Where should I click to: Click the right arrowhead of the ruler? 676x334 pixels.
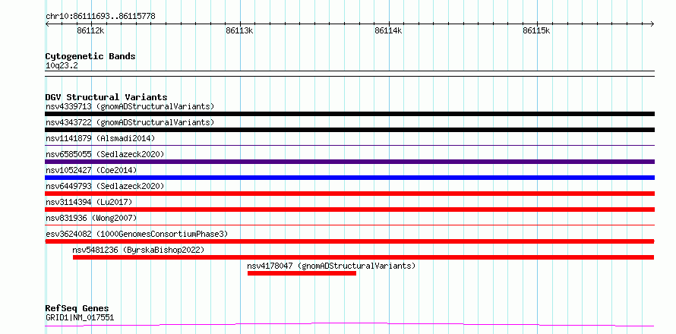[652, 24]
